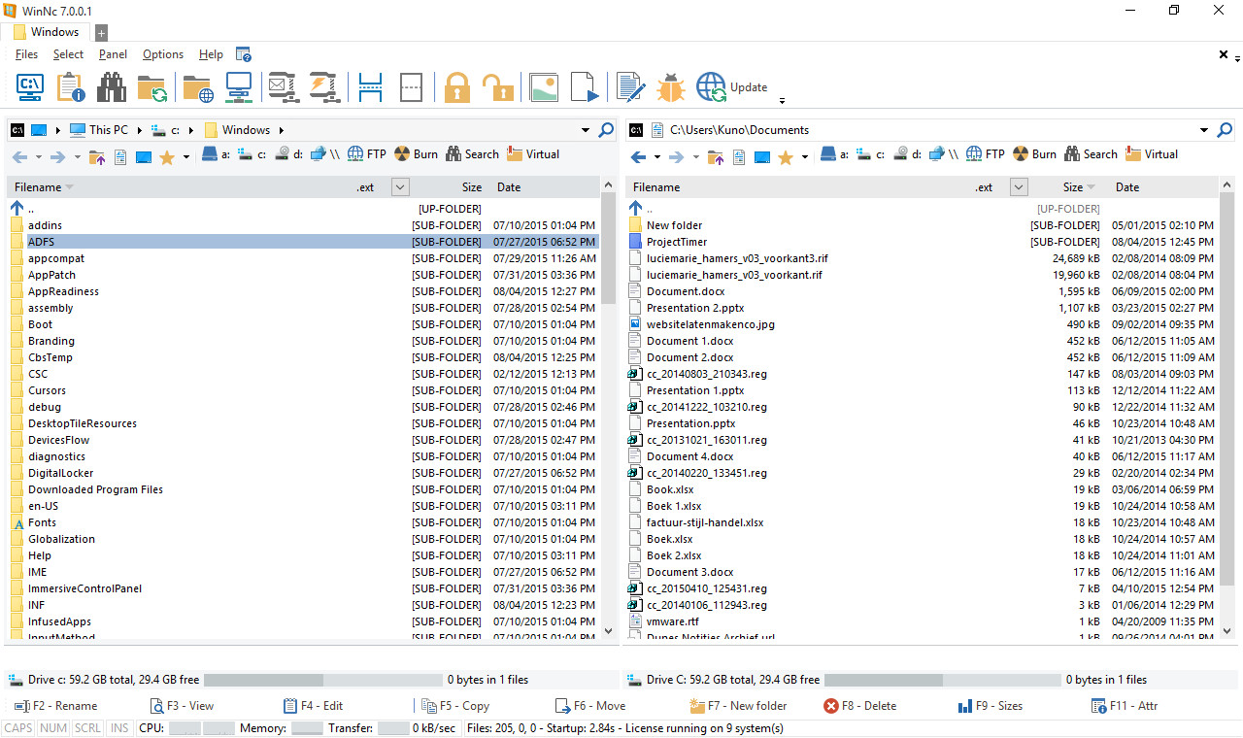
Task: Open the binoculars find-files icon in main toolbar
Action: click(x=112, y=87)
